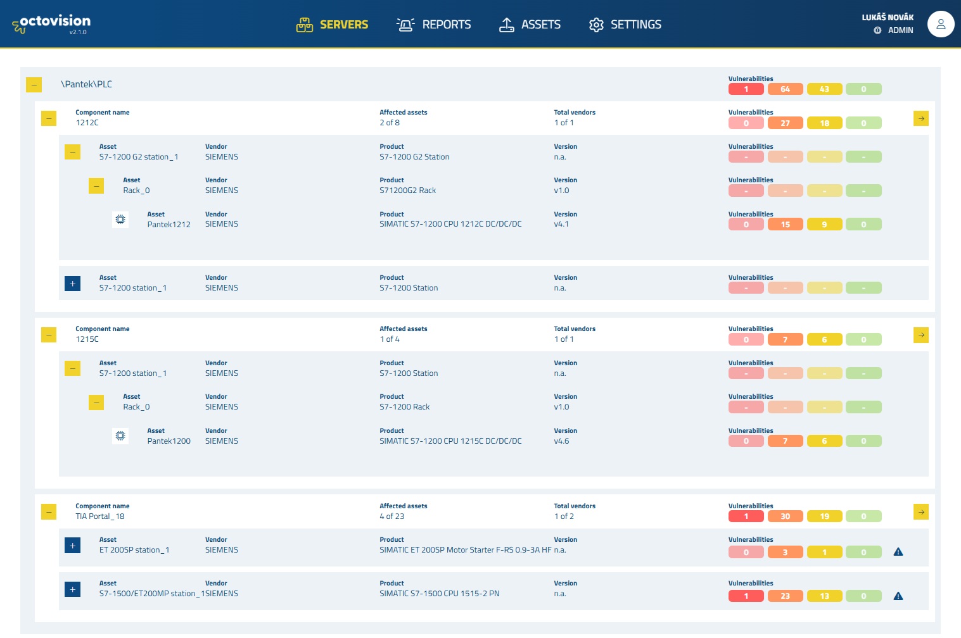
Task: Go to the Assets section
Action: point(530,25)
